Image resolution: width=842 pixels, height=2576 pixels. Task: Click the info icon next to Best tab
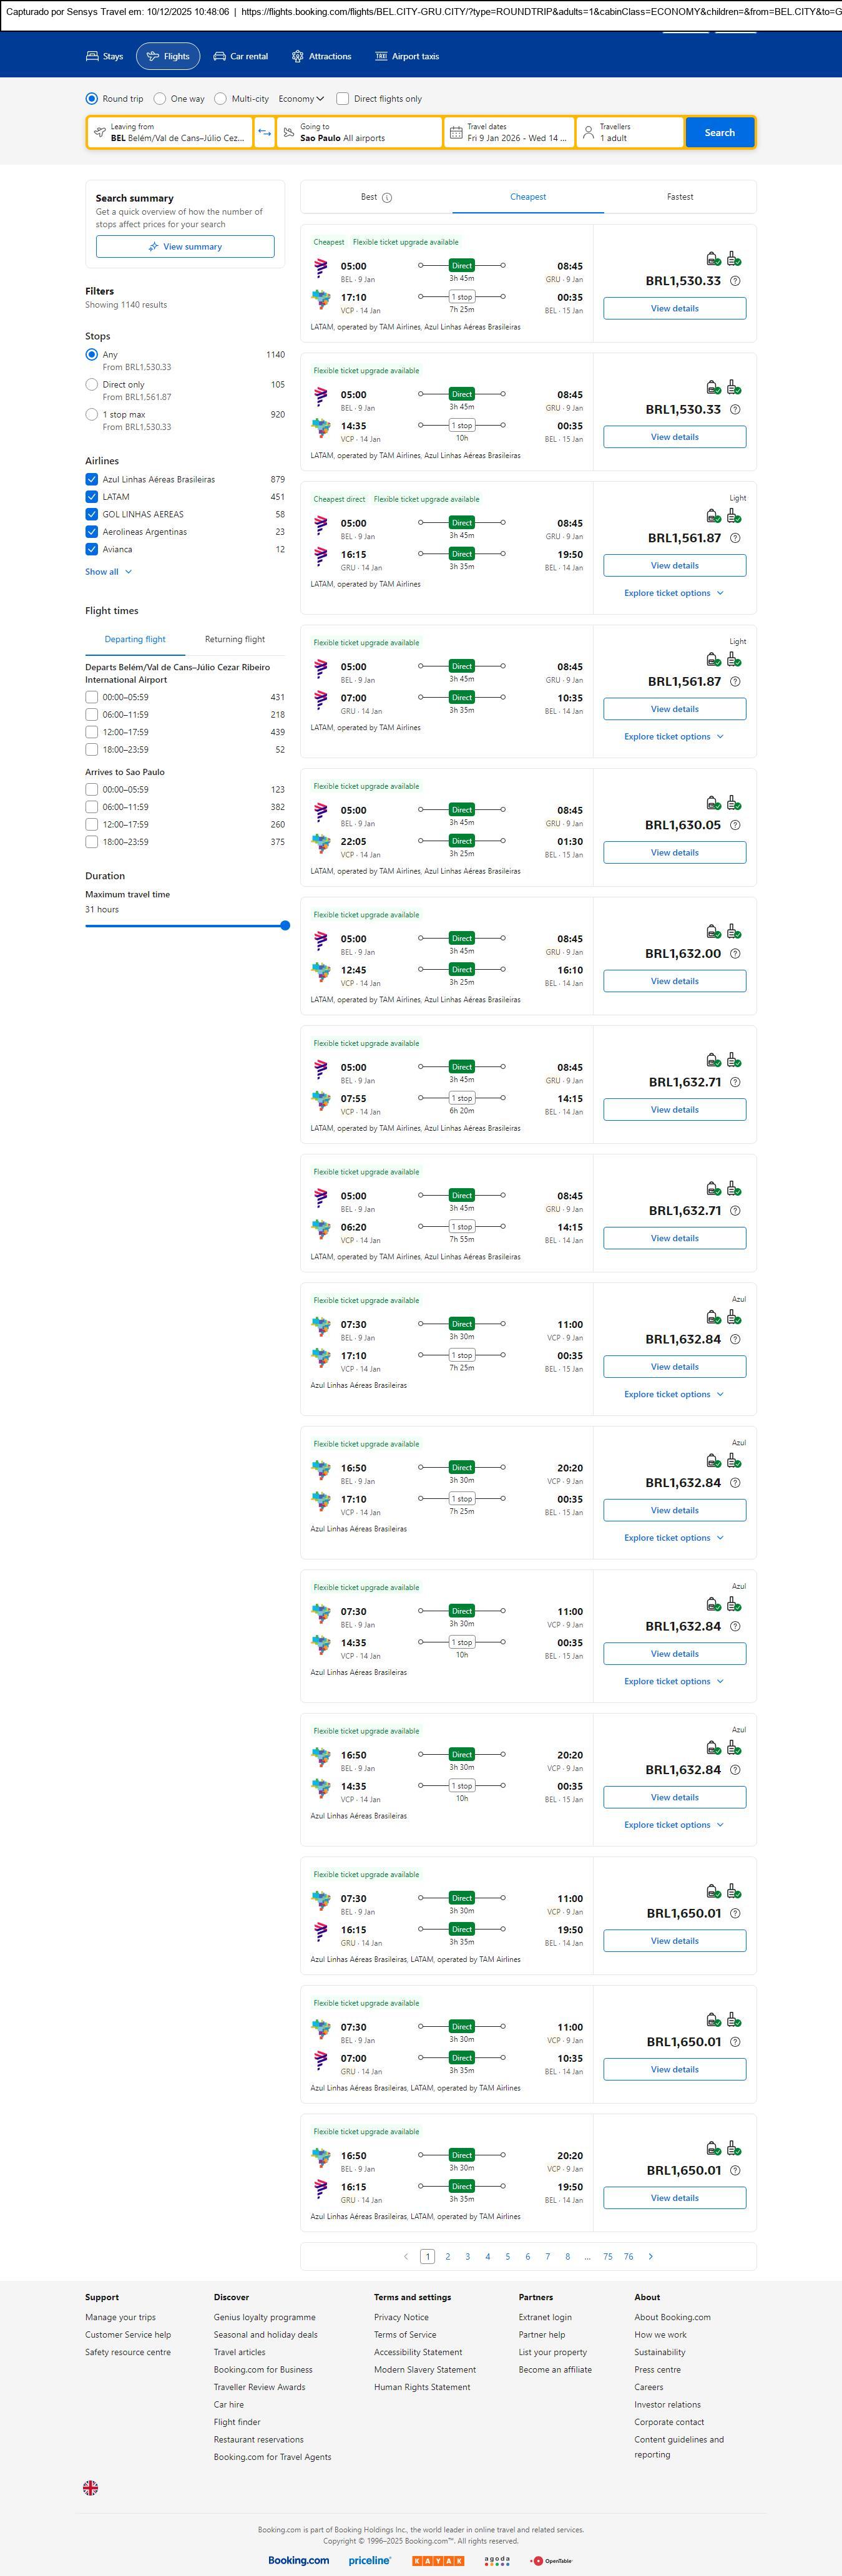(387, 198)
